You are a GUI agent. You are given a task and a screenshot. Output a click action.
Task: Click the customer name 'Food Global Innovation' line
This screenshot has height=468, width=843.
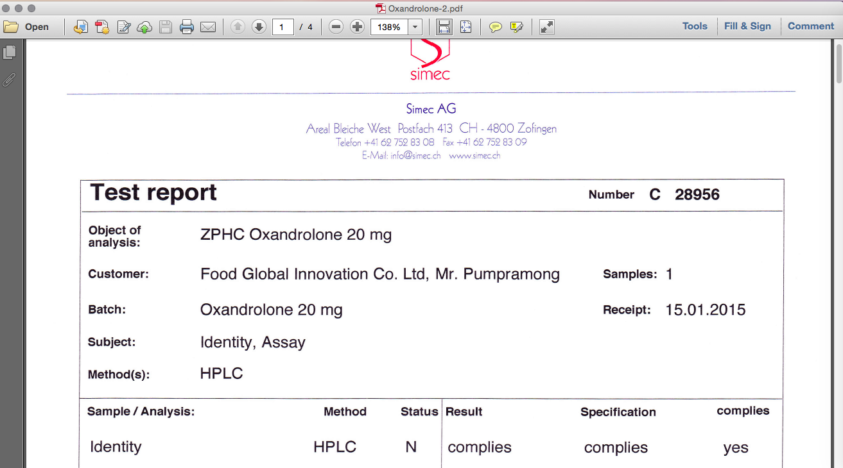(380, 274)
